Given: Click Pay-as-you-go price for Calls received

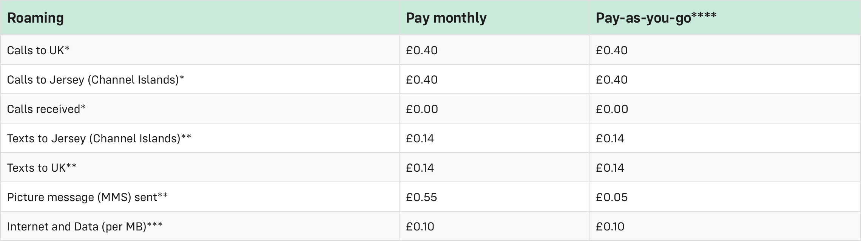Looking at the screenshot, I should [x=612, y=109].
